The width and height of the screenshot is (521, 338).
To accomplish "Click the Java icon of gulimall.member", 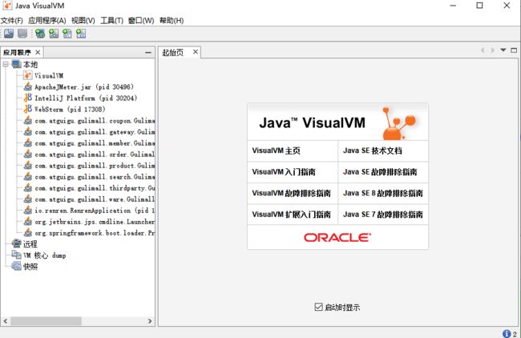I will pyautogui.click(x=28, y=143).
